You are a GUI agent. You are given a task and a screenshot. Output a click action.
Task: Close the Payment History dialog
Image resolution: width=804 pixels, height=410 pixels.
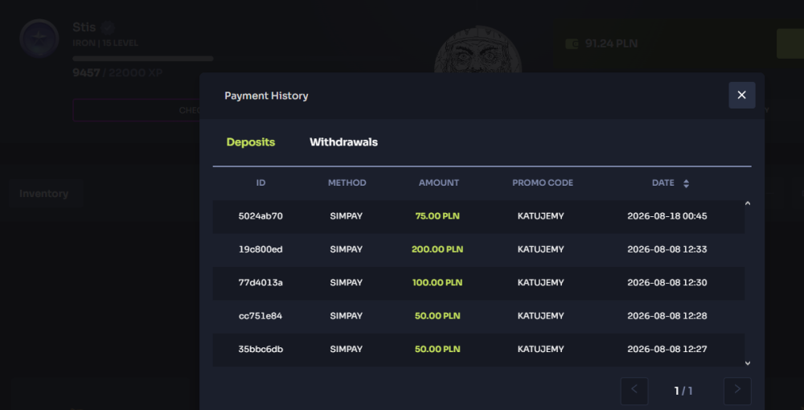(x=741, y=95)
